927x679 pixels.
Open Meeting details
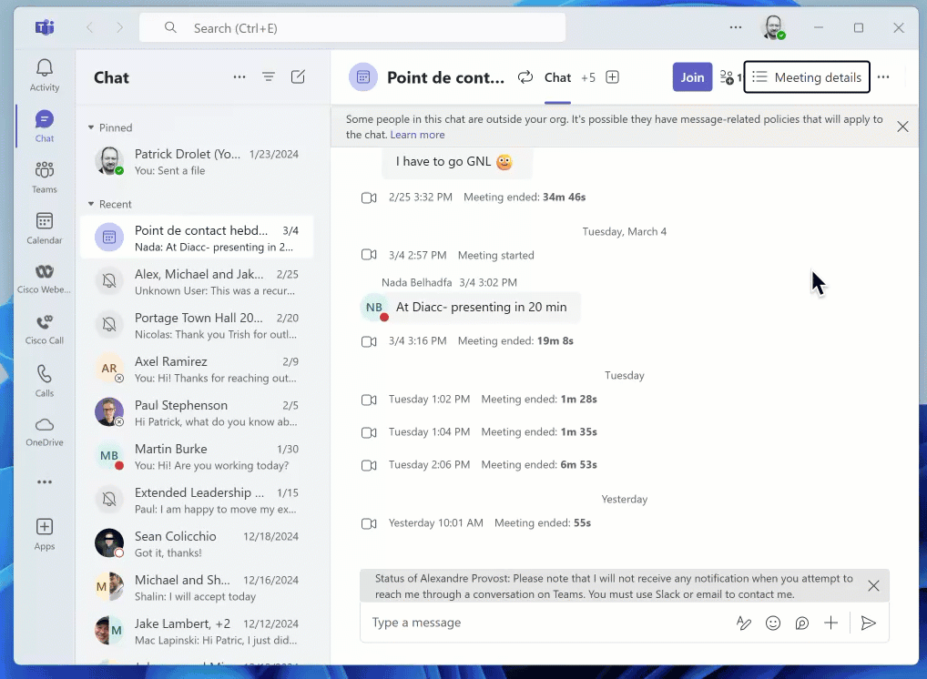807,77
